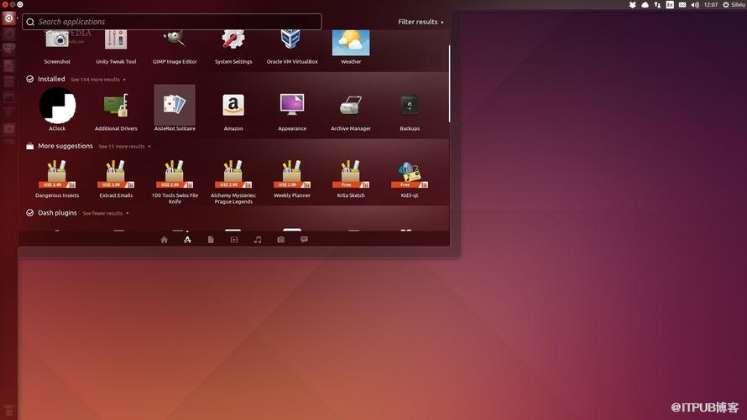
Task: Switch to the Files lens
Action: [x=211, y=240]
